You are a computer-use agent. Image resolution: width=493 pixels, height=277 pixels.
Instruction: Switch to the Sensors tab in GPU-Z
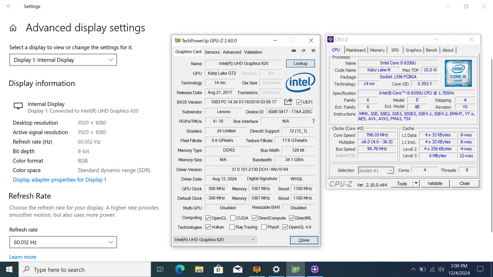tap(212, 52)
